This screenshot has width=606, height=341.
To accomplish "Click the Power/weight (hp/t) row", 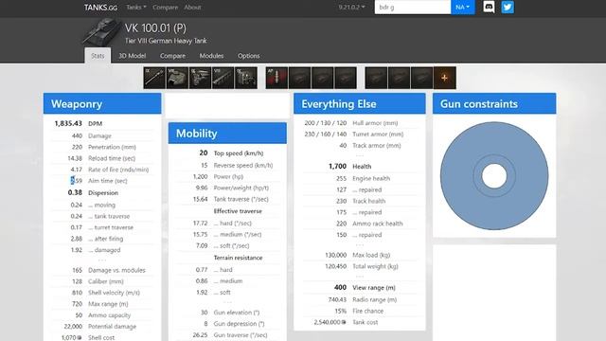I will point(227,188).
